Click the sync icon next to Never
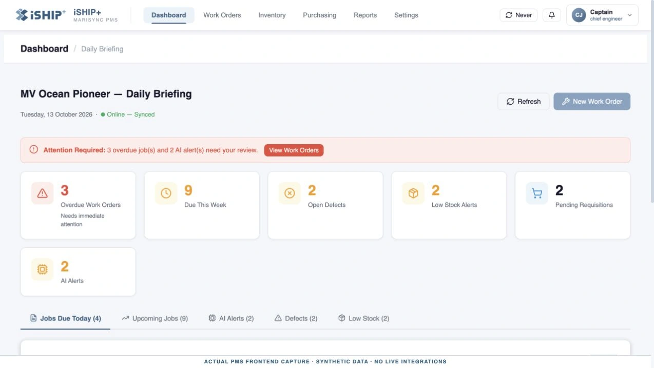This screenshot has height=368, width=654. pyautogui.click(x=509, y=15)
